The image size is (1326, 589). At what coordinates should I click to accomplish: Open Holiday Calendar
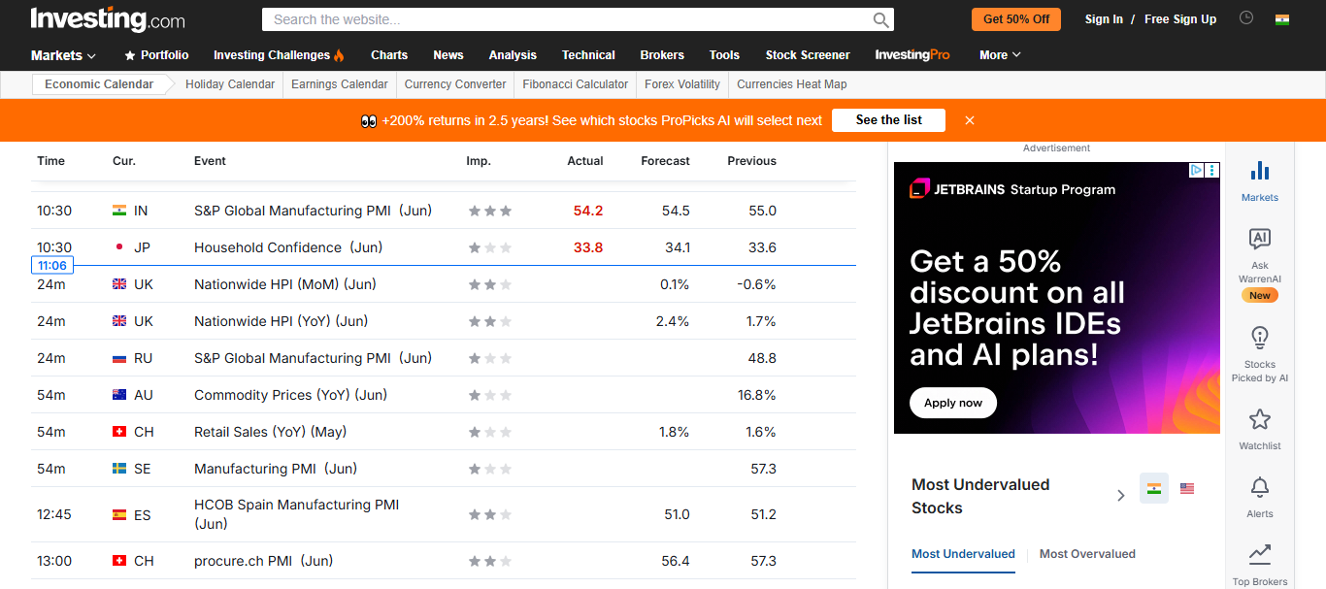[x=230, y=84]
